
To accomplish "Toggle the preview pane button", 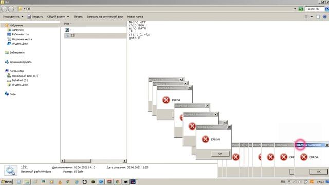I will pos(318,17).
